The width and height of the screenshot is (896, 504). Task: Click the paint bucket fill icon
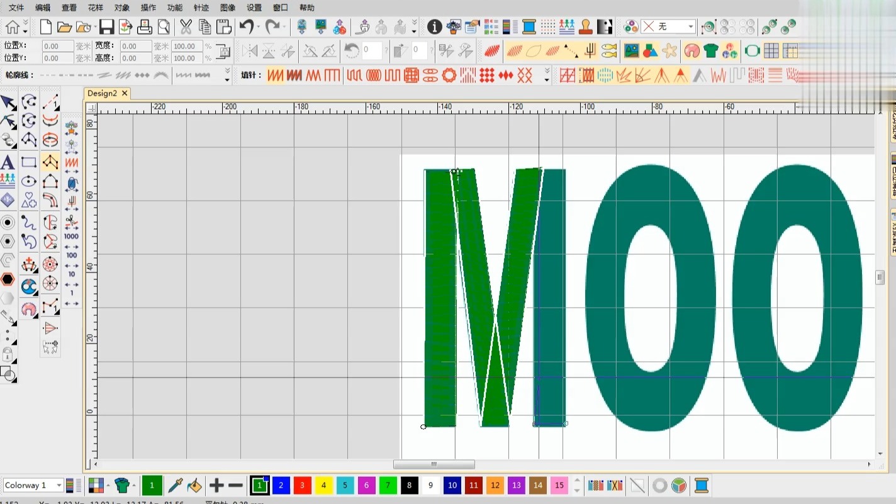pos(195,485)
